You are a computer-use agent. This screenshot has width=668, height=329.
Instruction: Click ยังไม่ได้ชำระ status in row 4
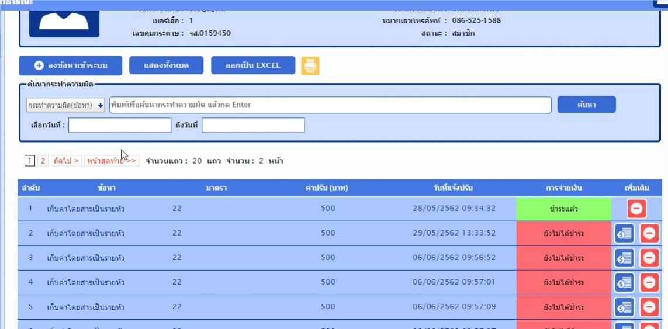(564, 283)
